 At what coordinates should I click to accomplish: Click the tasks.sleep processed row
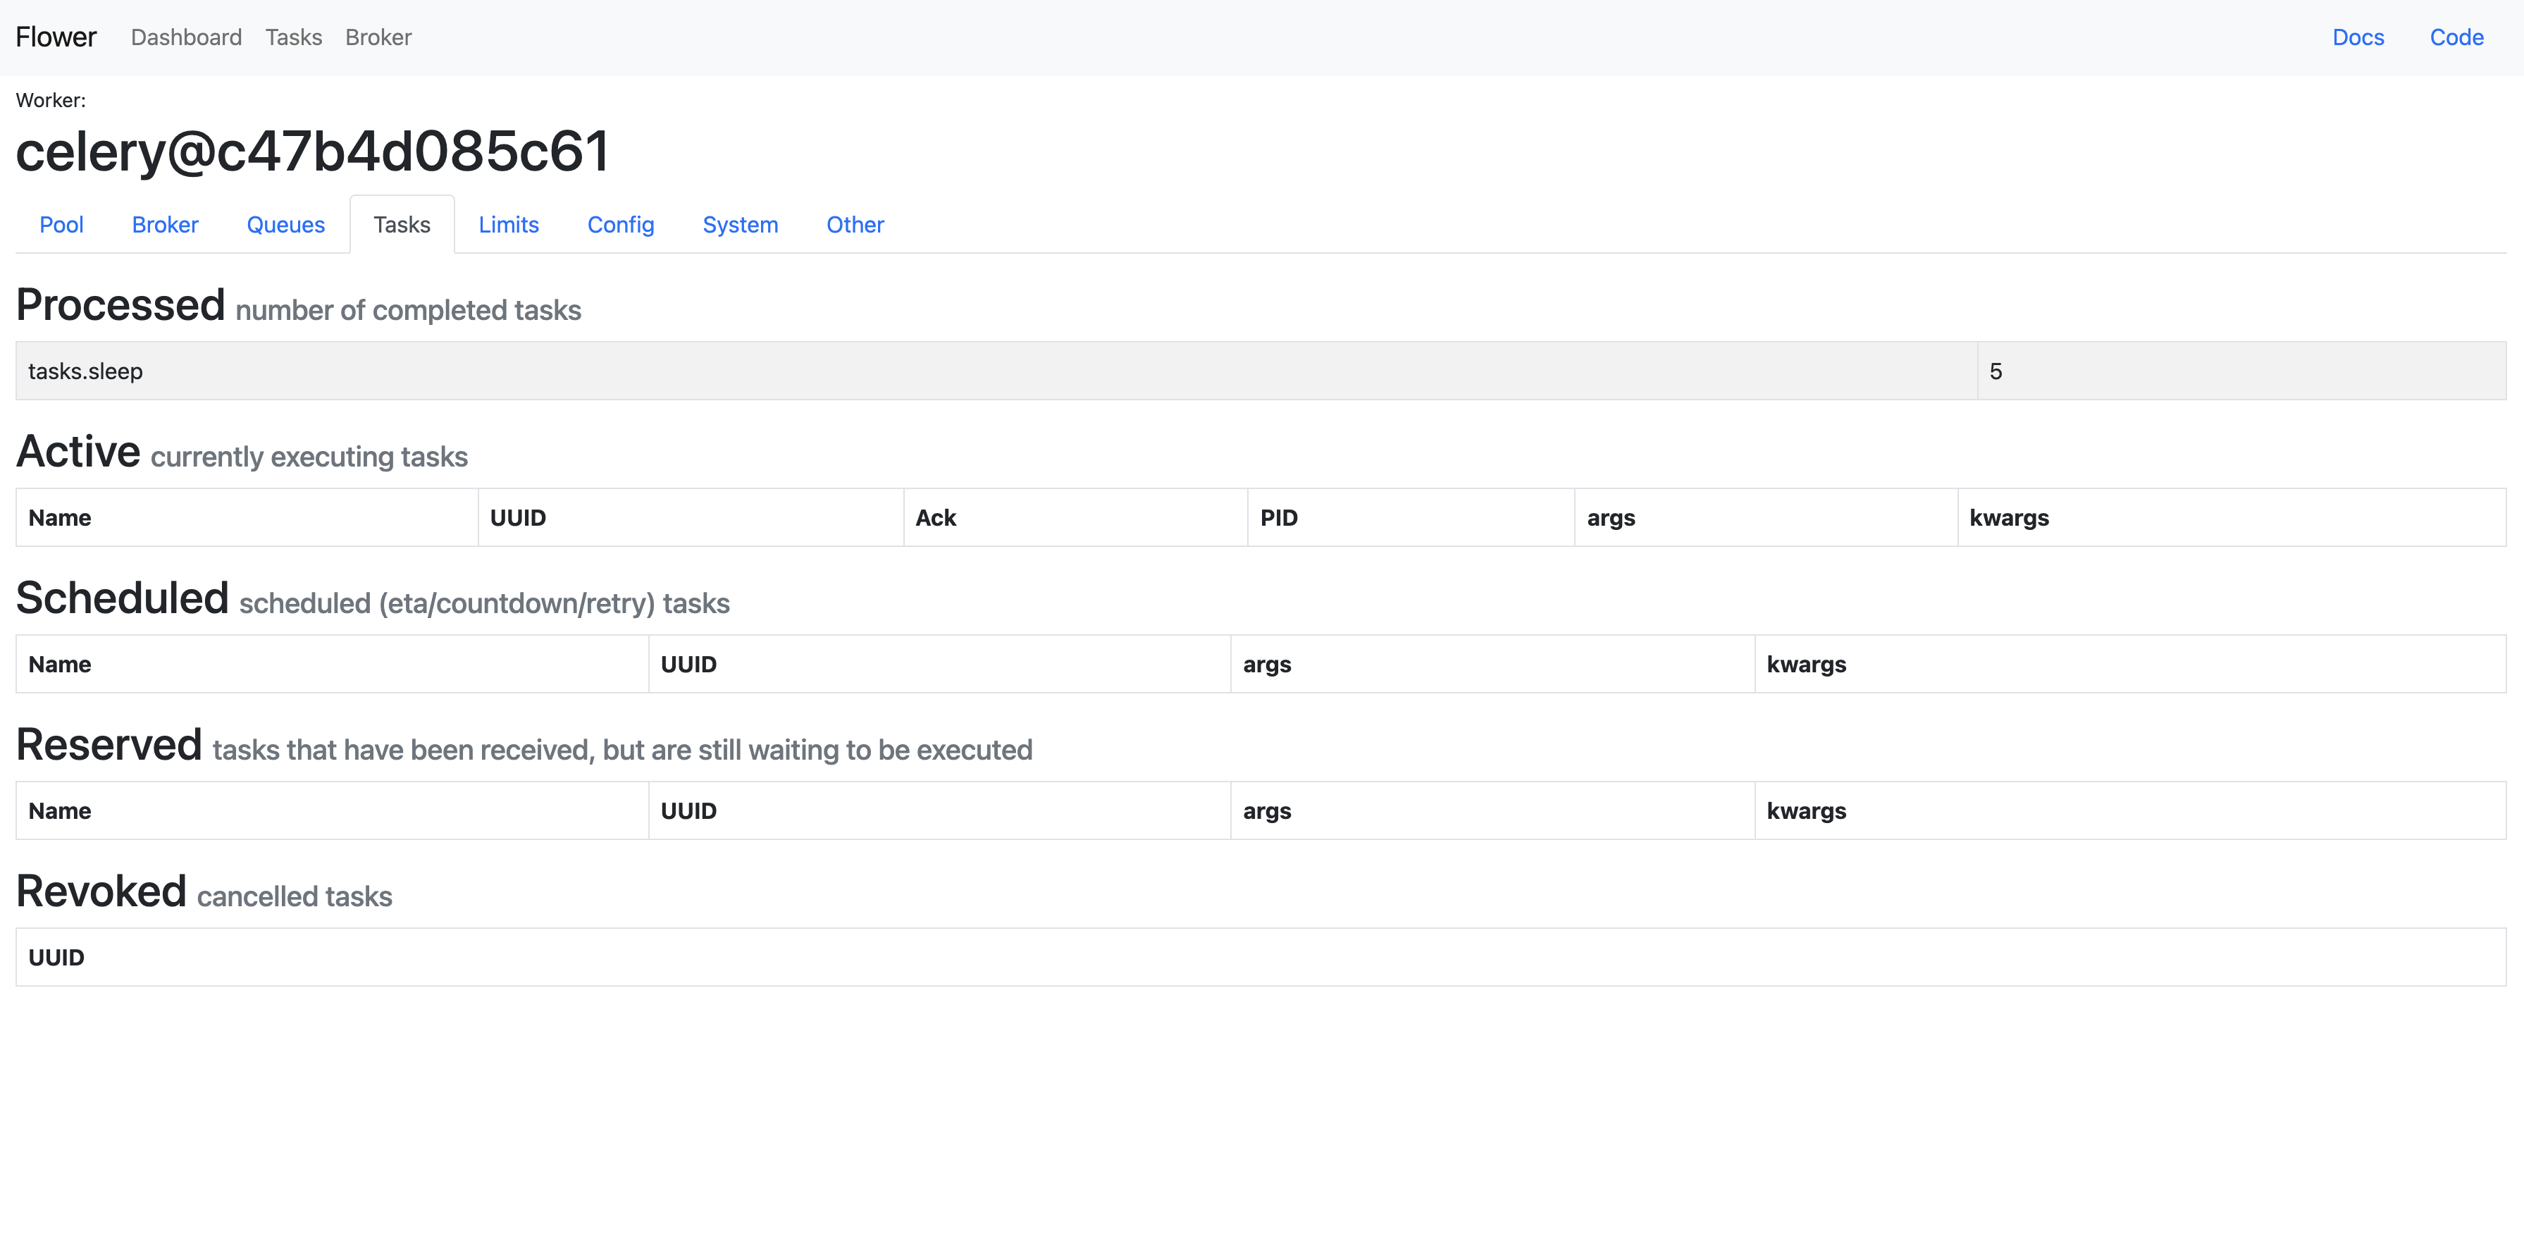coord(85,371)
